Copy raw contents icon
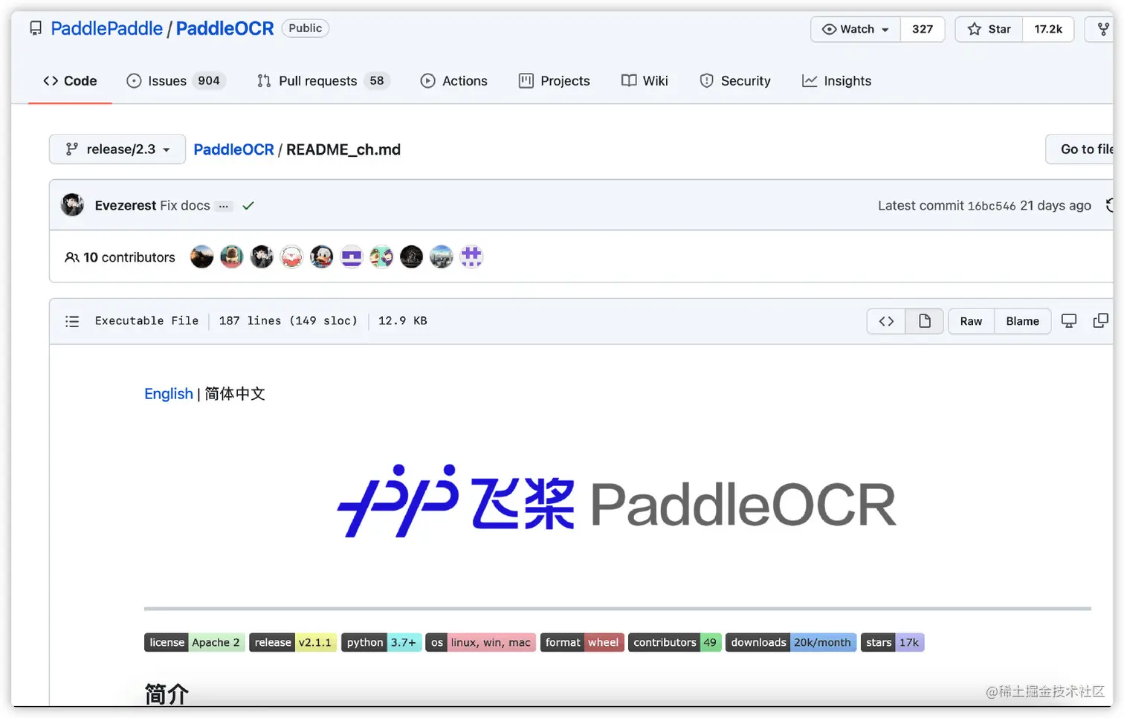The image size is (1124, 718). [1101, 321]
